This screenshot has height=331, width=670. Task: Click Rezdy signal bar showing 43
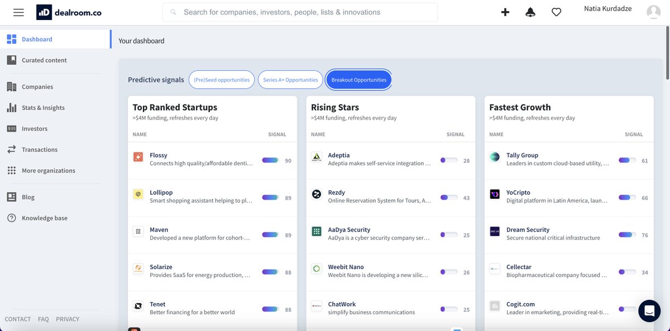(449, 198)
